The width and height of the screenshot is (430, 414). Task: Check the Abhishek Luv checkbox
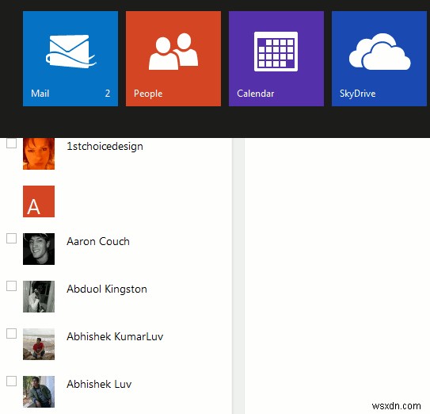click(11, 381)
